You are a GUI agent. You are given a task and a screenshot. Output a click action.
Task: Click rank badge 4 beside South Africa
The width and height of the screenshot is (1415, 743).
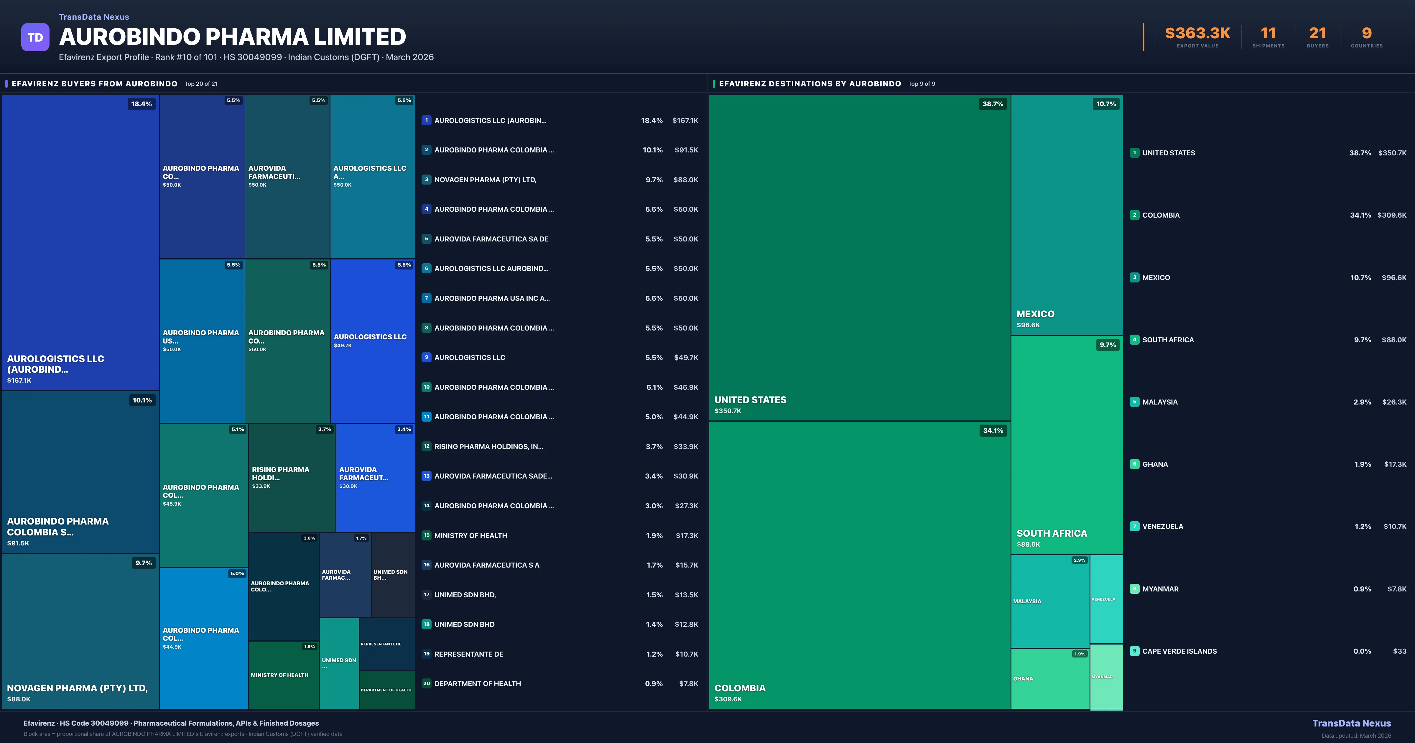tap(1134, 340)
